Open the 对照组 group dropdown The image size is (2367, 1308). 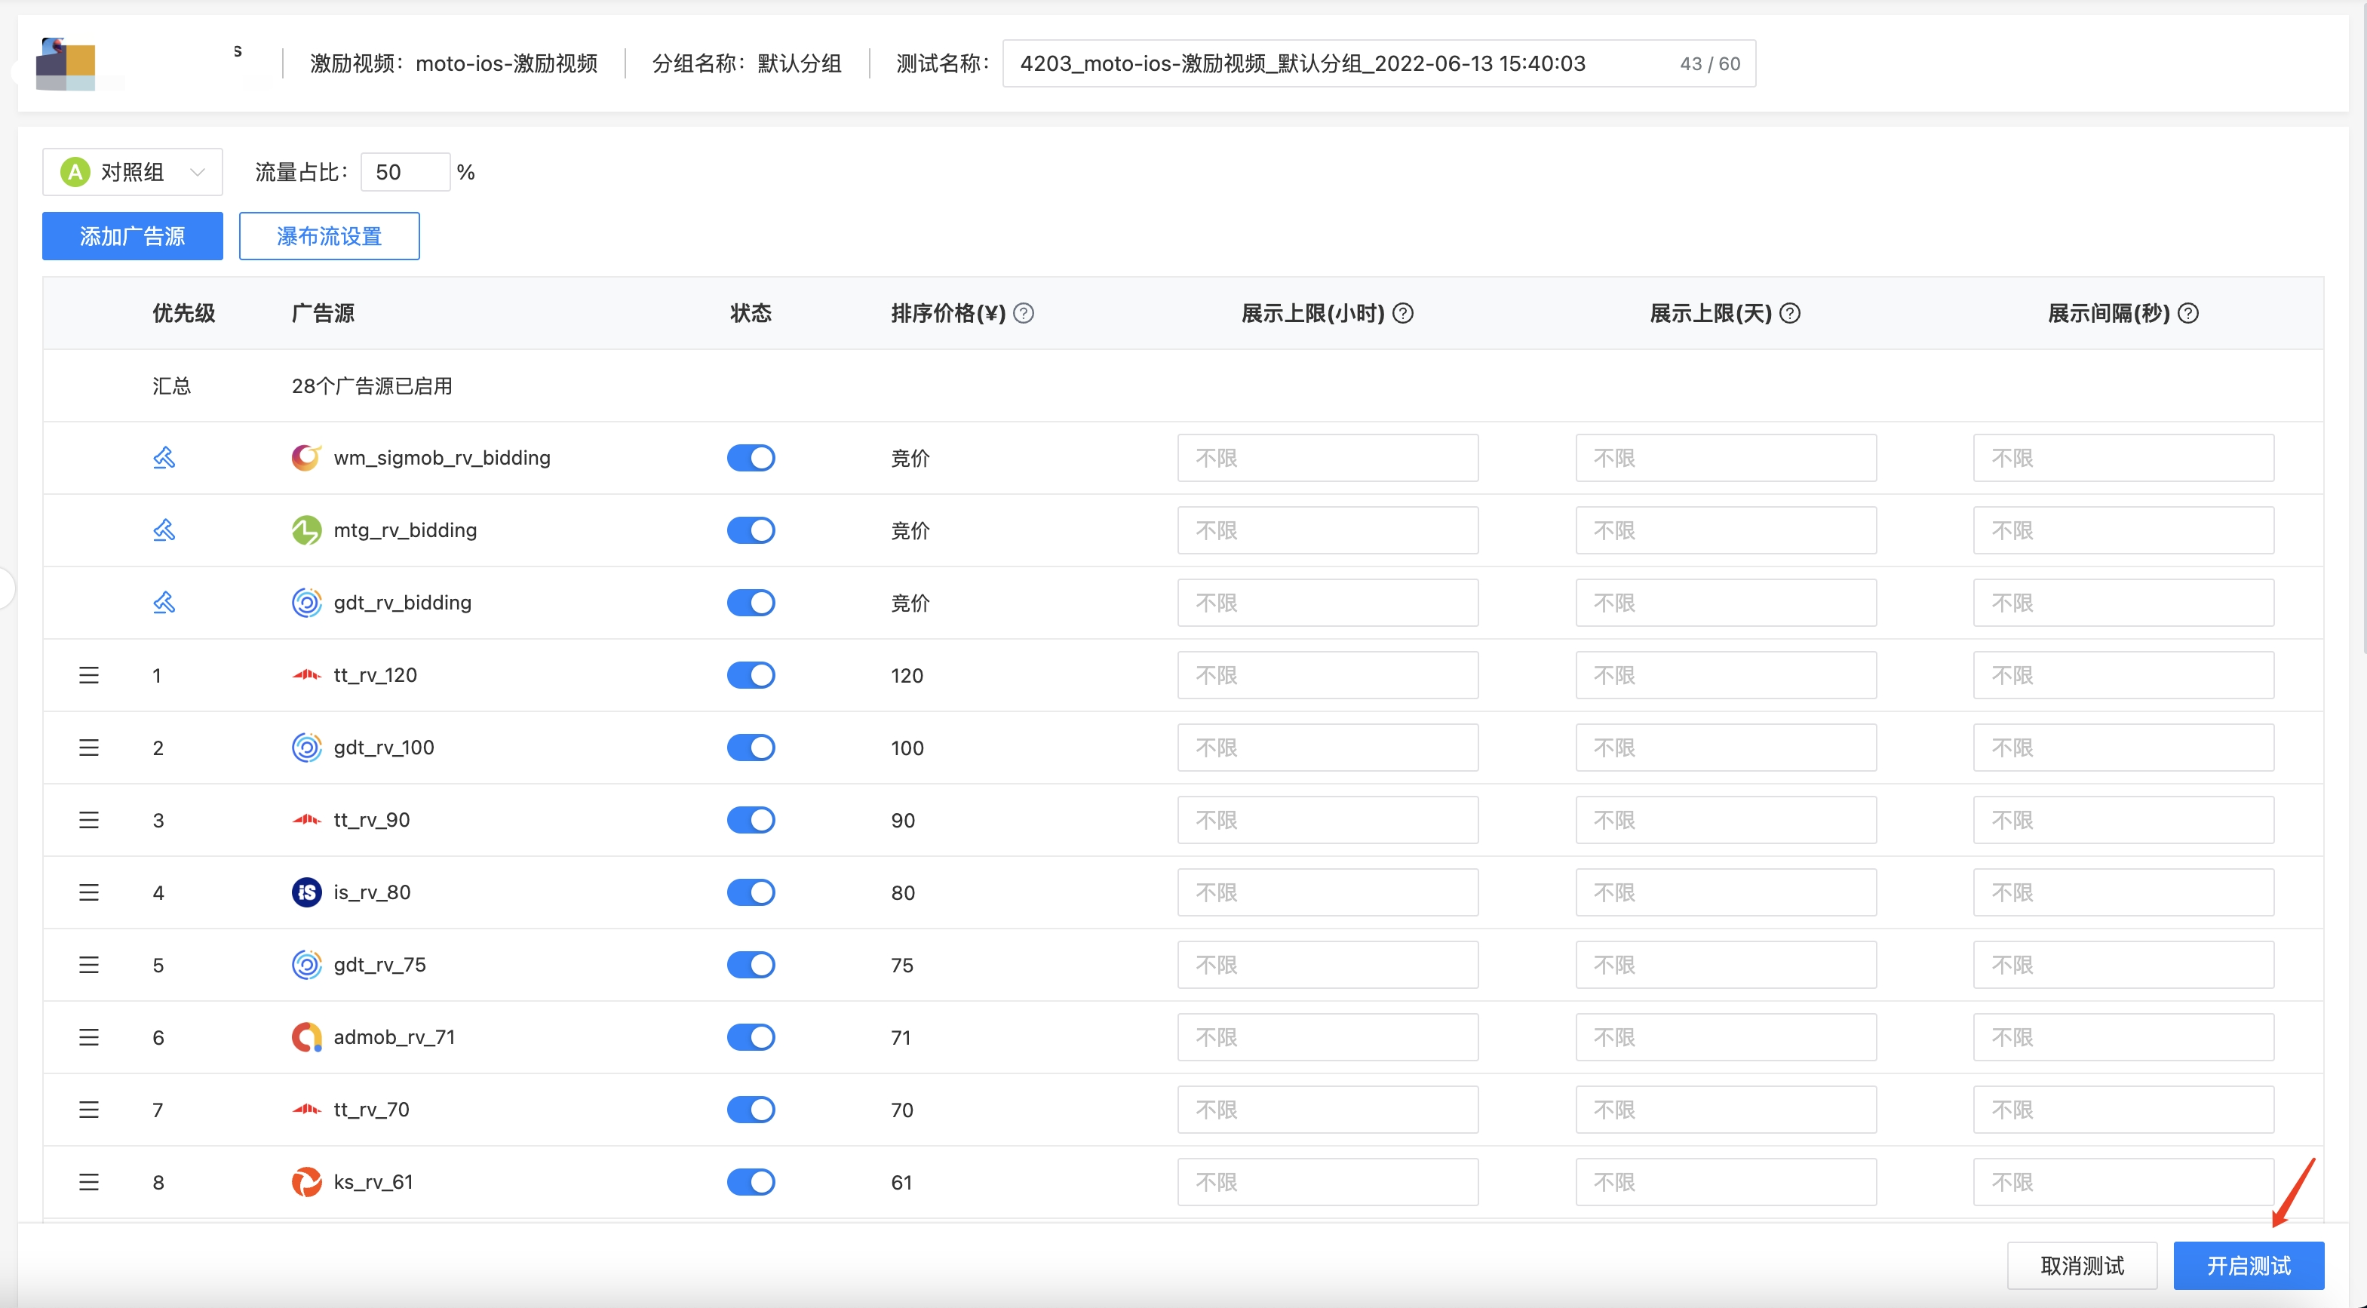[131, 171]
